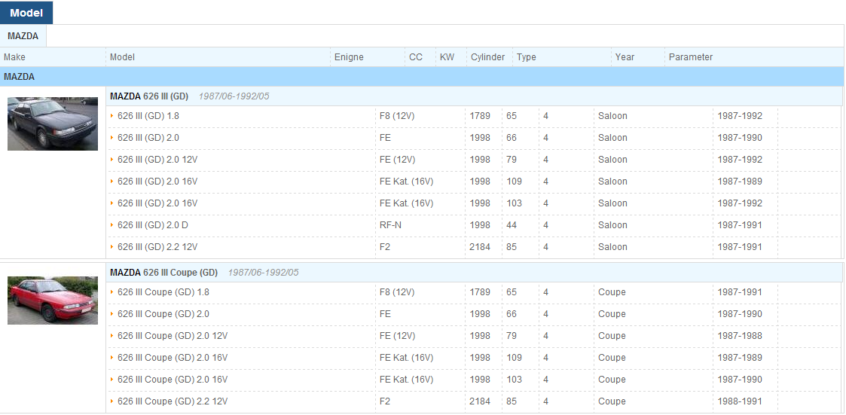Screen dimensions: 846x415
Task: Open the 626 III Coupe (GD) 2.0 12V link
Action: coord(173,336)
